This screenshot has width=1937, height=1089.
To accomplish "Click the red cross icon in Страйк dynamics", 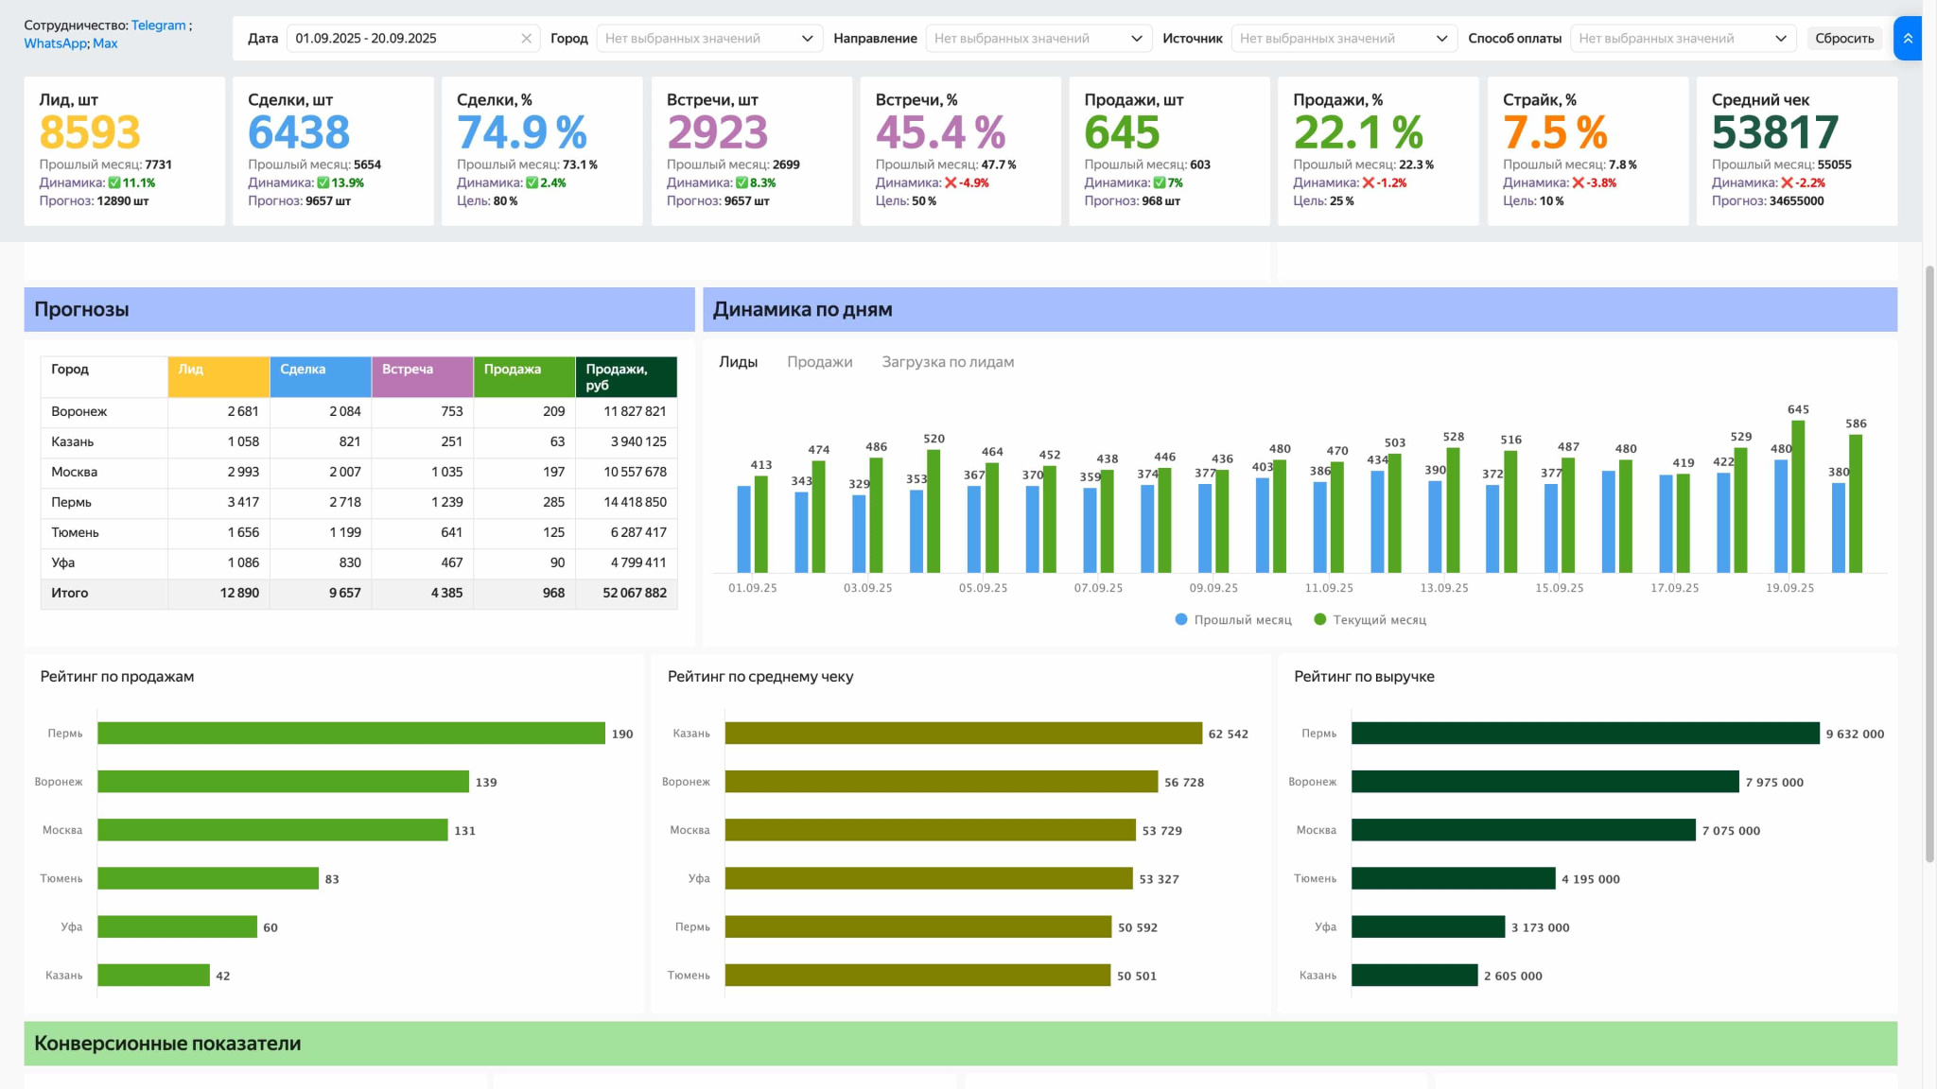I will pyautogui.click(x=1579, y=183).
